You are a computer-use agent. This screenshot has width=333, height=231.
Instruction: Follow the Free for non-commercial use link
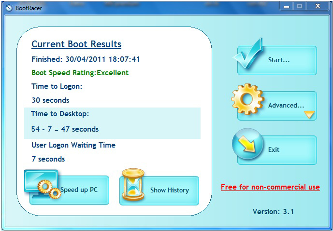coord(270,187)
